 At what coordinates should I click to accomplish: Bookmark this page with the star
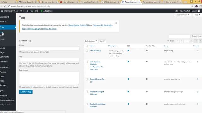coord(192,6)
